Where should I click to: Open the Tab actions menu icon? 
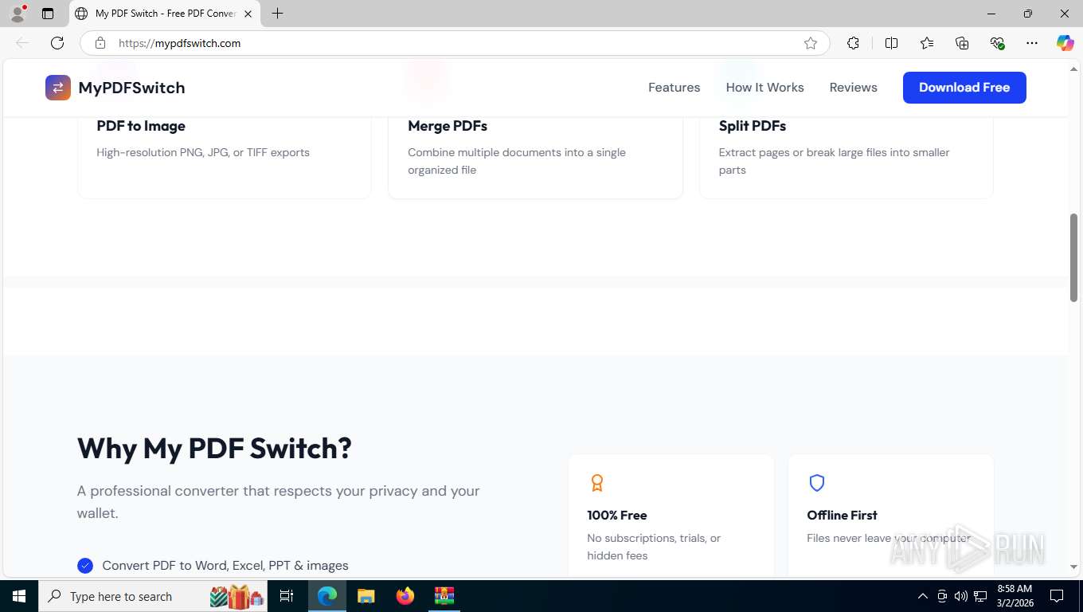pos(48,14)
